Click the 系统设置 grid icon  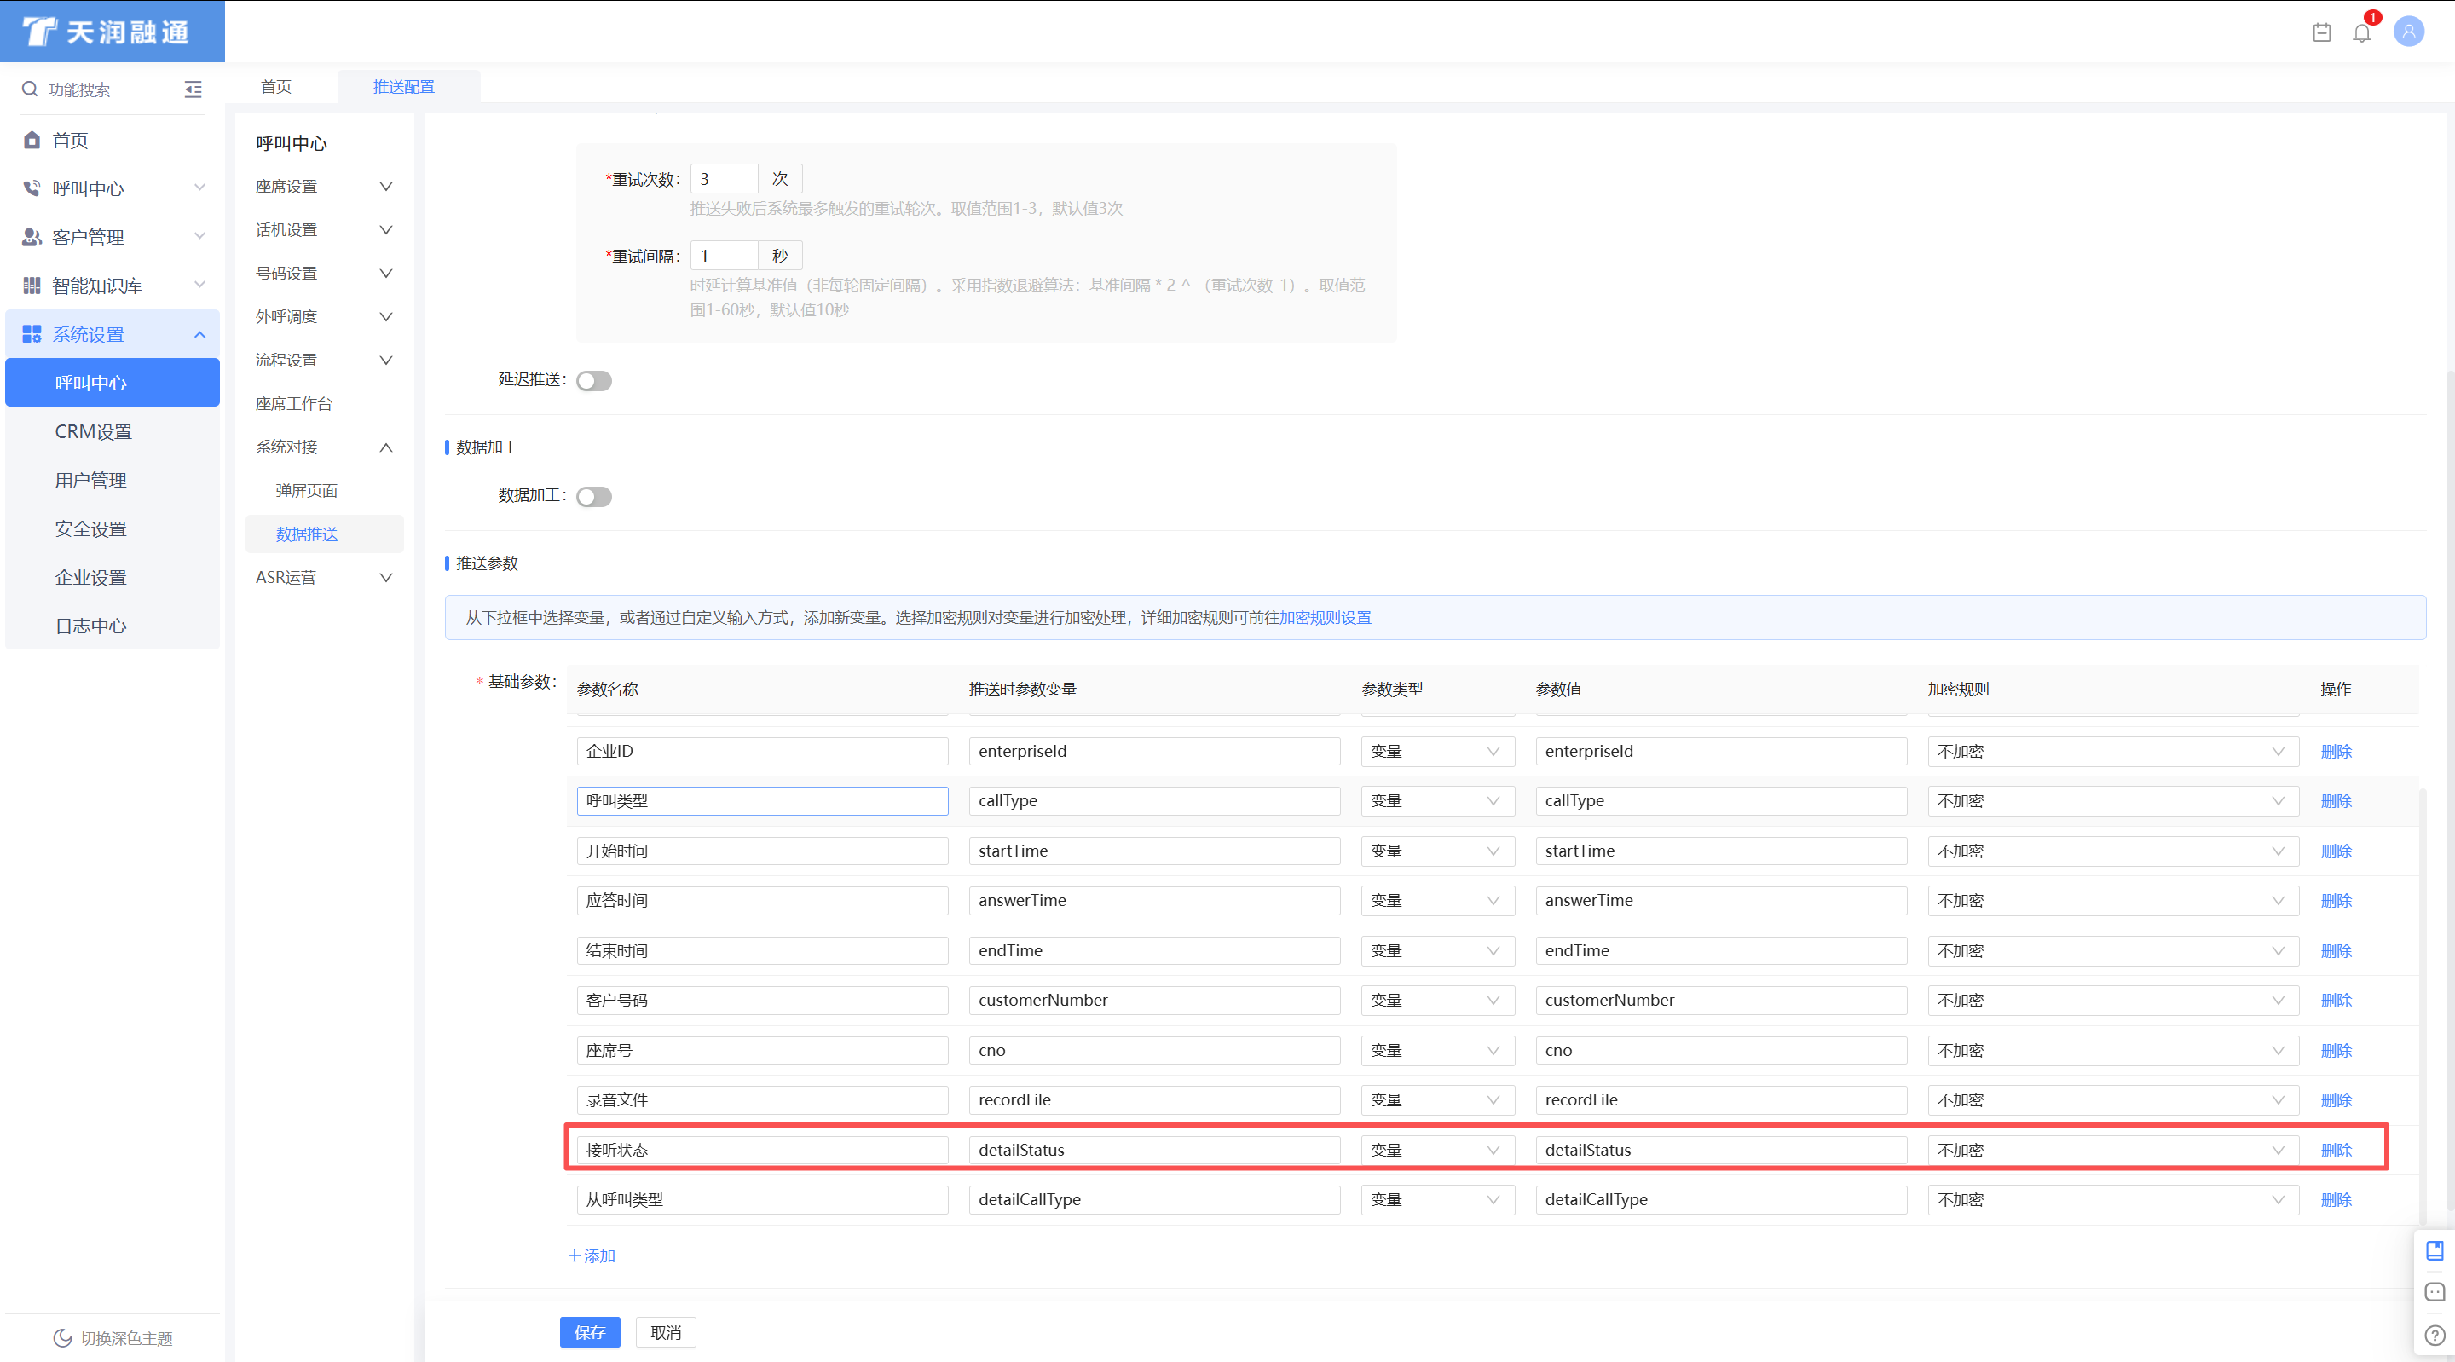(32, 335)
